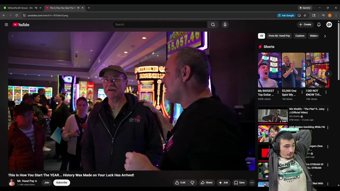The image size is (340, 191).
Task: Open the notifications bell
Action: click(319, 24)
